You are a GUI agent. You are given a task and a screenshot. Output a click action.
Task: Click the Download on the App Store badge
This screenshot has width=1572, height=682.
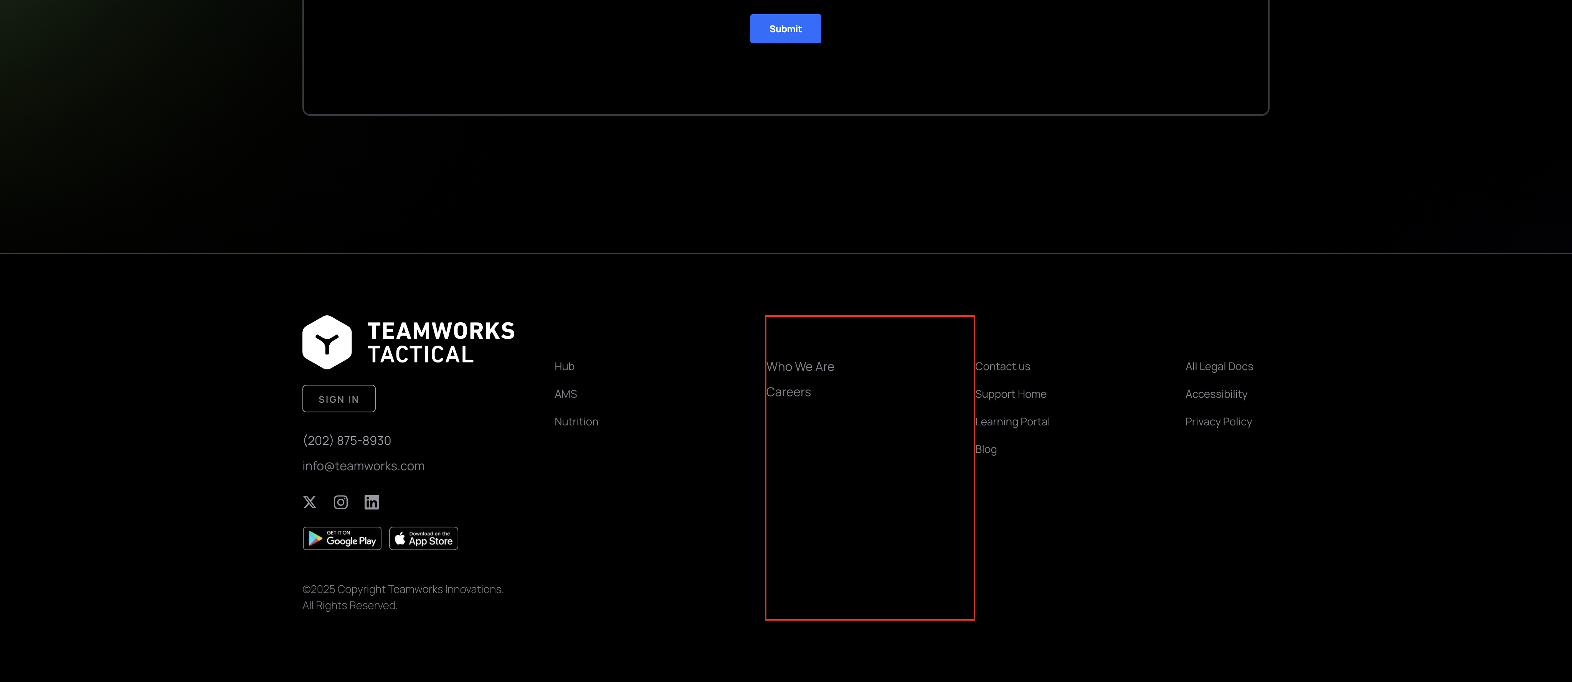(424, 538)
